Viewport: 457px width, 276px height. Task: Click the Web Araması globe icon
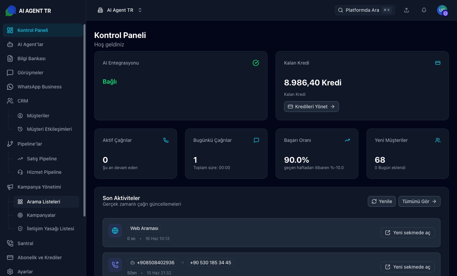tap(115, 231)
